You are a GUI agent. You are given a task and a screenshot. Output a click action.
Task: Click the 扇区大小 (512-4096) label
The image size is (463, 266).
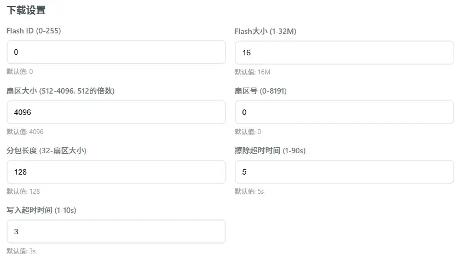pos(60,91)
